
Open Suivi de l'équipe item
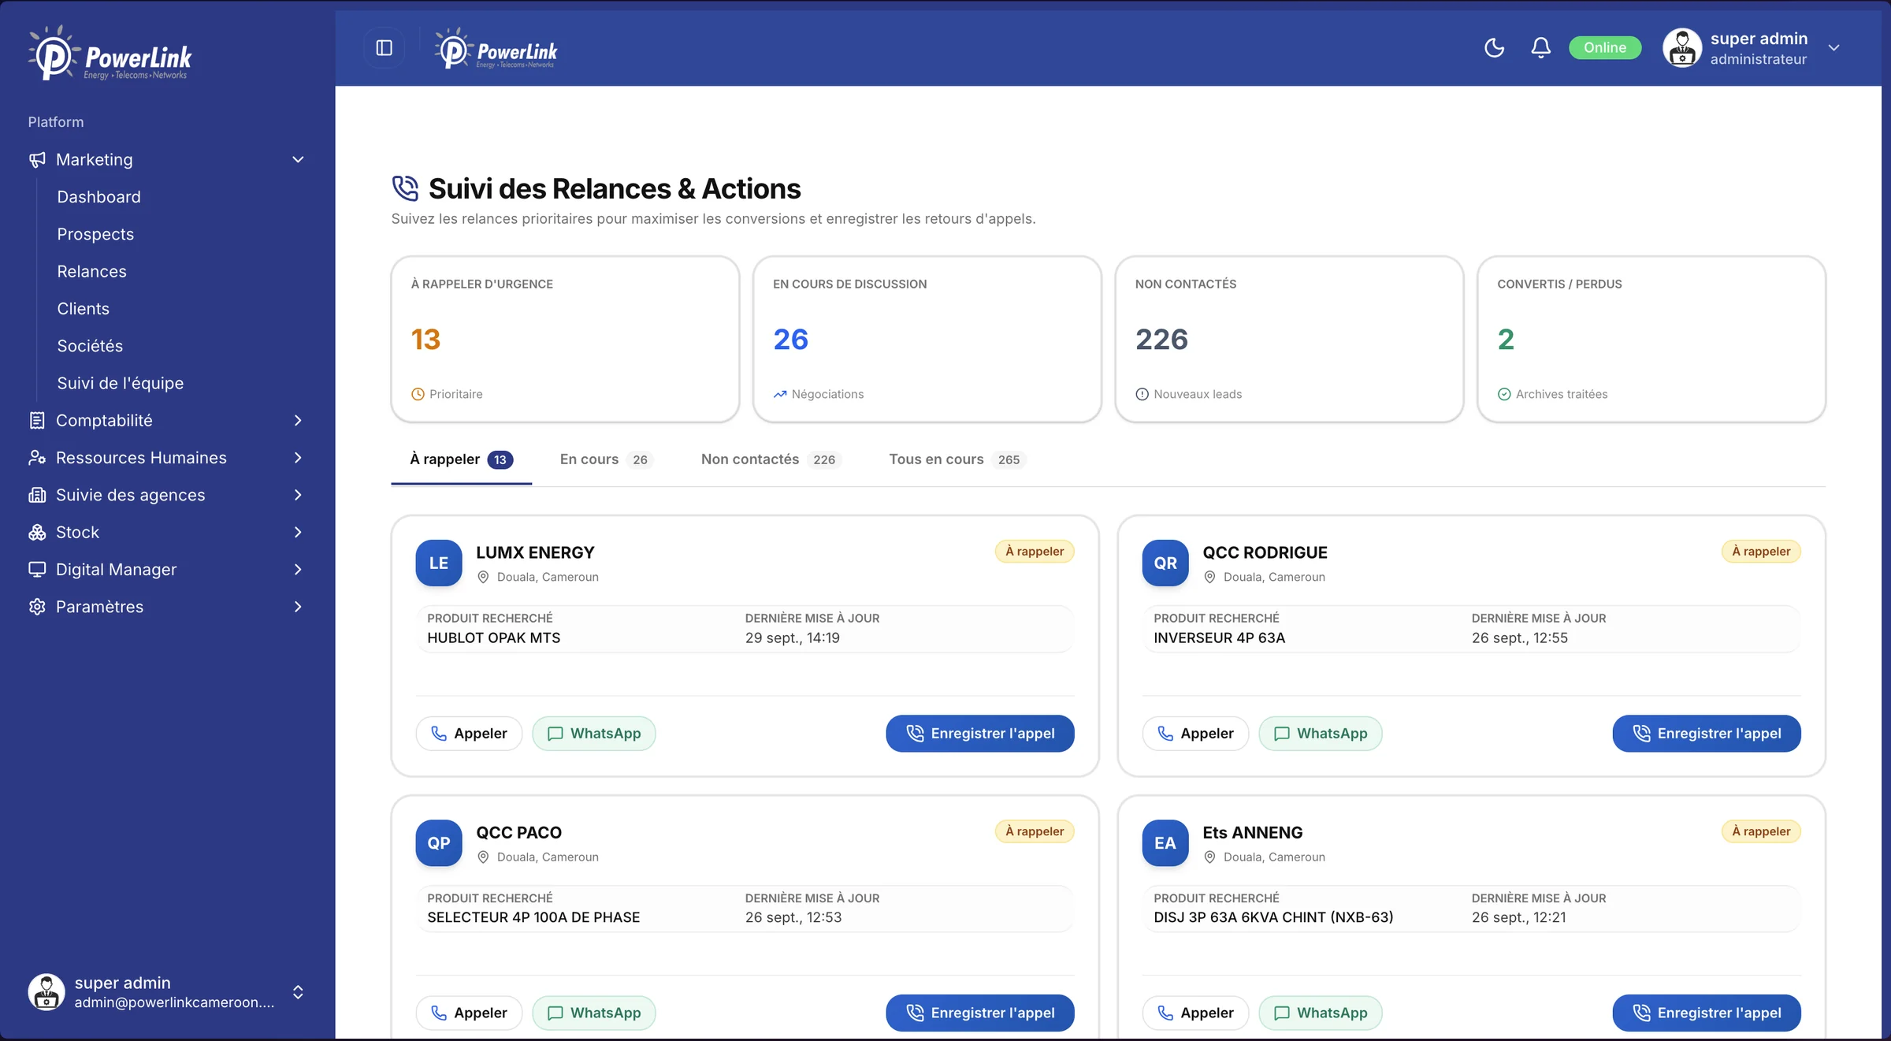point(120,383)
